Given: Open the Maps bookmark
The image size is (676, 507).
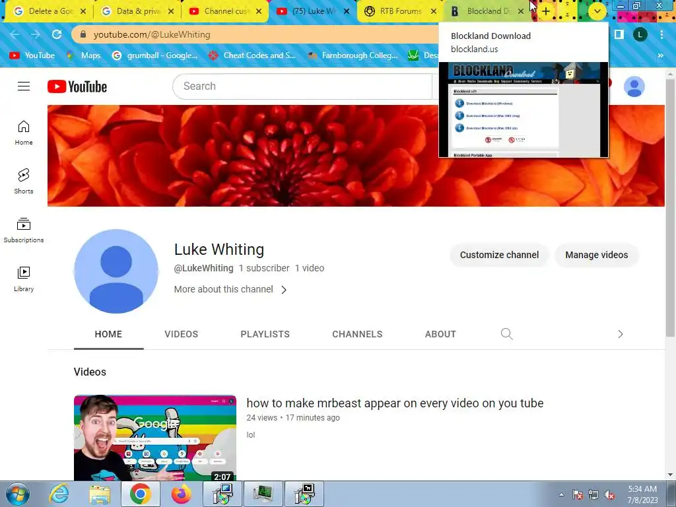Looking at the screenshot, I should (x=84, y=55).
